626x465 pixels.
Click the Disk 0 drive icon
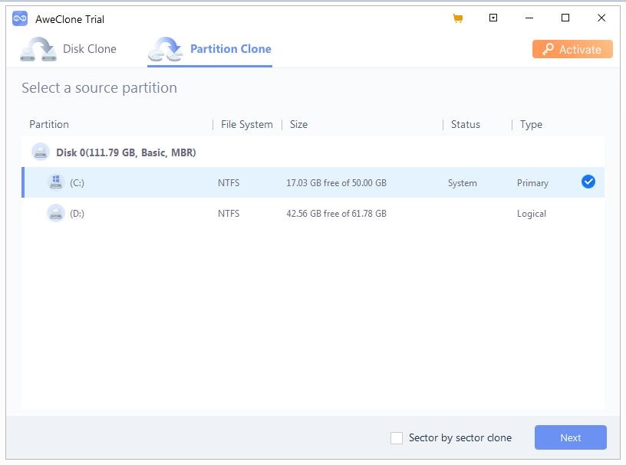point(41,152)
